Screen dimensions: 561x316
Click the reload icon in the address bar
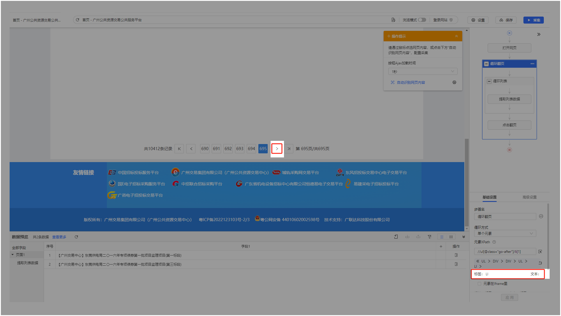click(77, 20)
